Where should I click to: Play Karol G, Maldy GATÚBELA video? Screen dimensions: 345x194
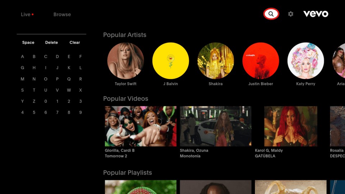coord(291,126)
